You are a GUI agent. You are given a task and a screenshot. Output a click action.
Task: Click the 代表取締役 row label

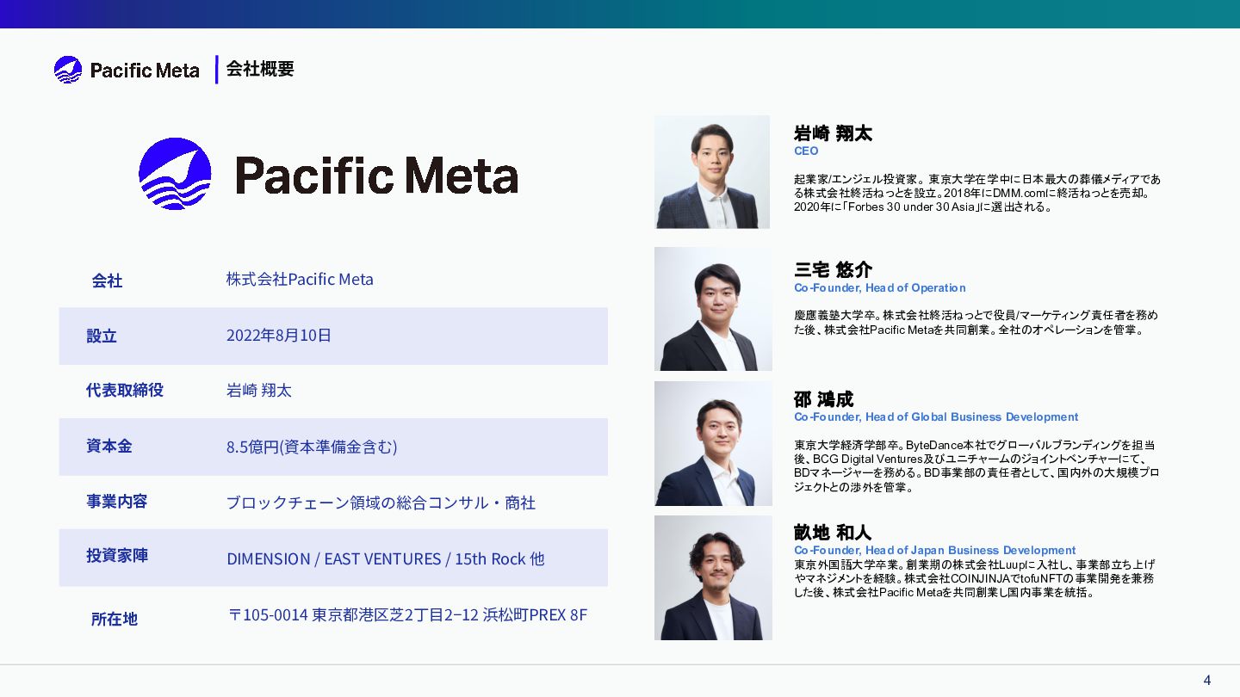(x=124, y=390)
